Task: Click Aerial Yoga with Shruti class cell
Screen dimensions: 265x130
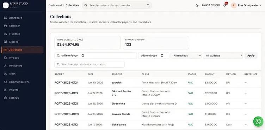Action: pyautogui.click(x=159, y=83)
